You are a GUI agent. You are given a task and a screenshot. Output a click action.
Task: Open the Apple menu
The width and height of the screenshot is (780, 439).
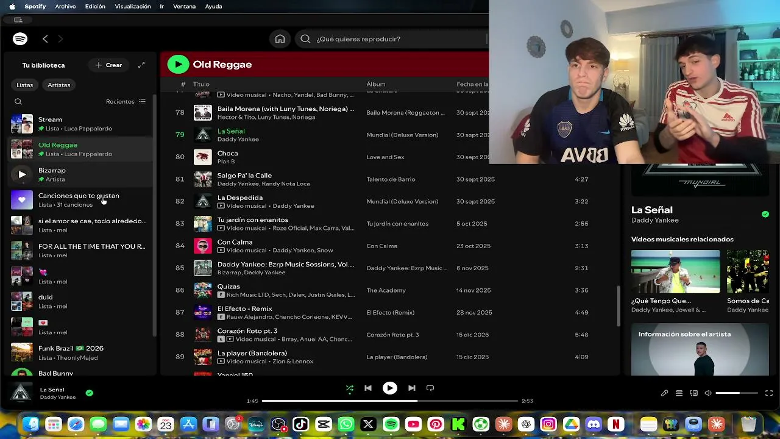[12, 6]
